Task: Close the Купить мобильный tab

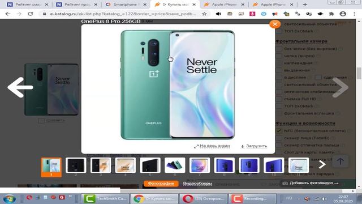Action: pos(194,5)
